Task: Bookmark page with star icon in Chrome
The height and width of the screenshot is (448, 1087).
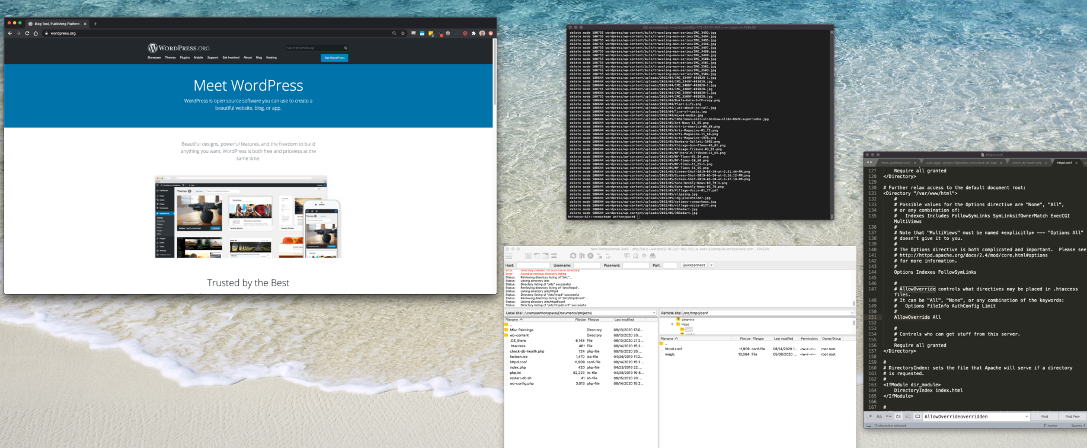Action: (x=402, y=33)
